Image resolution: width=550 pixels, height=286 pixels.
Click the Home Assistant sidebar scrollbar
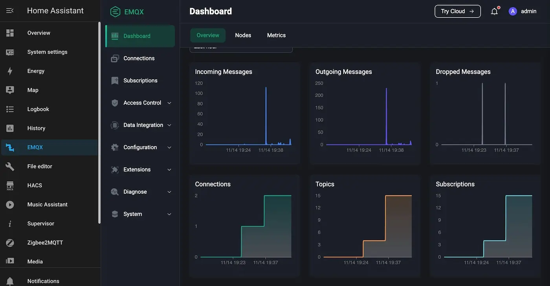point(99,123)
